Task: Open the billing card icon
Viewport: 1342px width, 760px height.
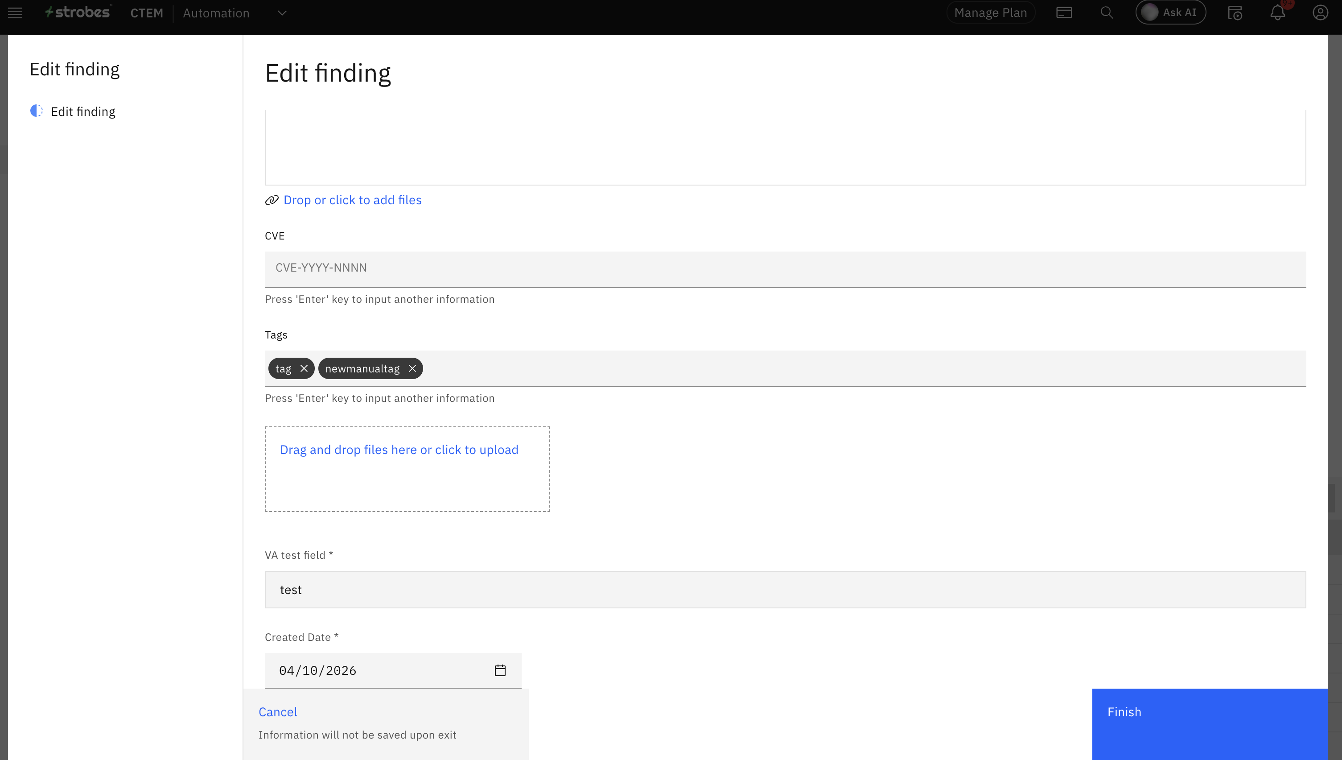Action: click(x=1064, y=12)
